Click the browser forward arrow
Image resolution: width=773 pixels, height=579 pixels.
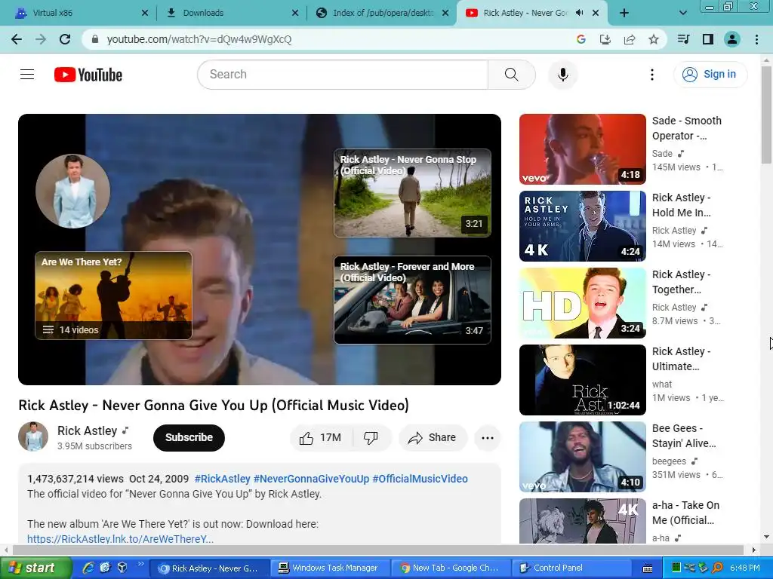click(41, 39)
